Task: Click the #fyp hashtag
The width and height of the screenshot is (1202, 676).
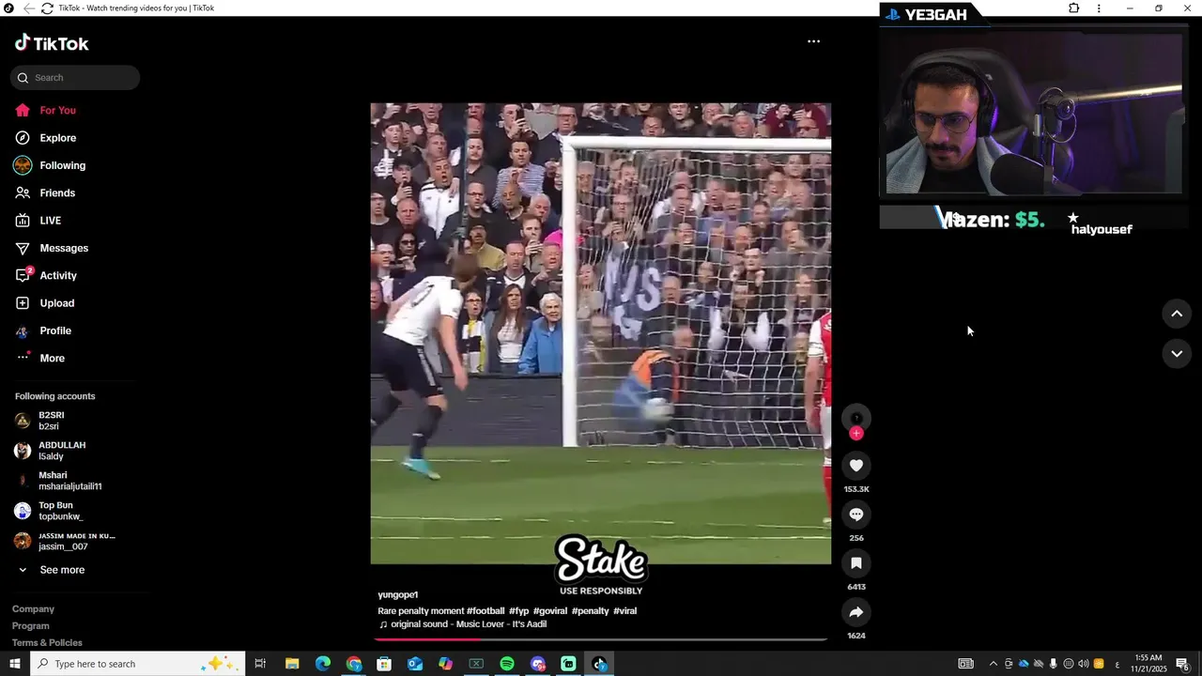Action: pos(519,611)
